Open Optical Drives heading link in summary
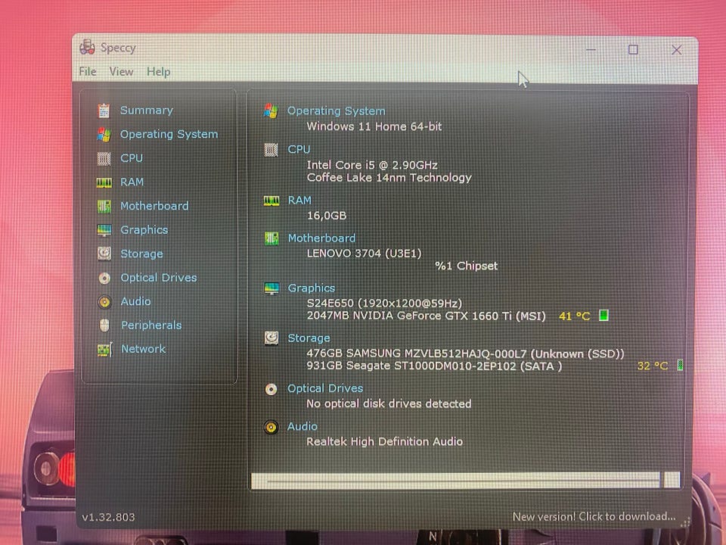Viewport: 726px width, 545px height. 325,388
